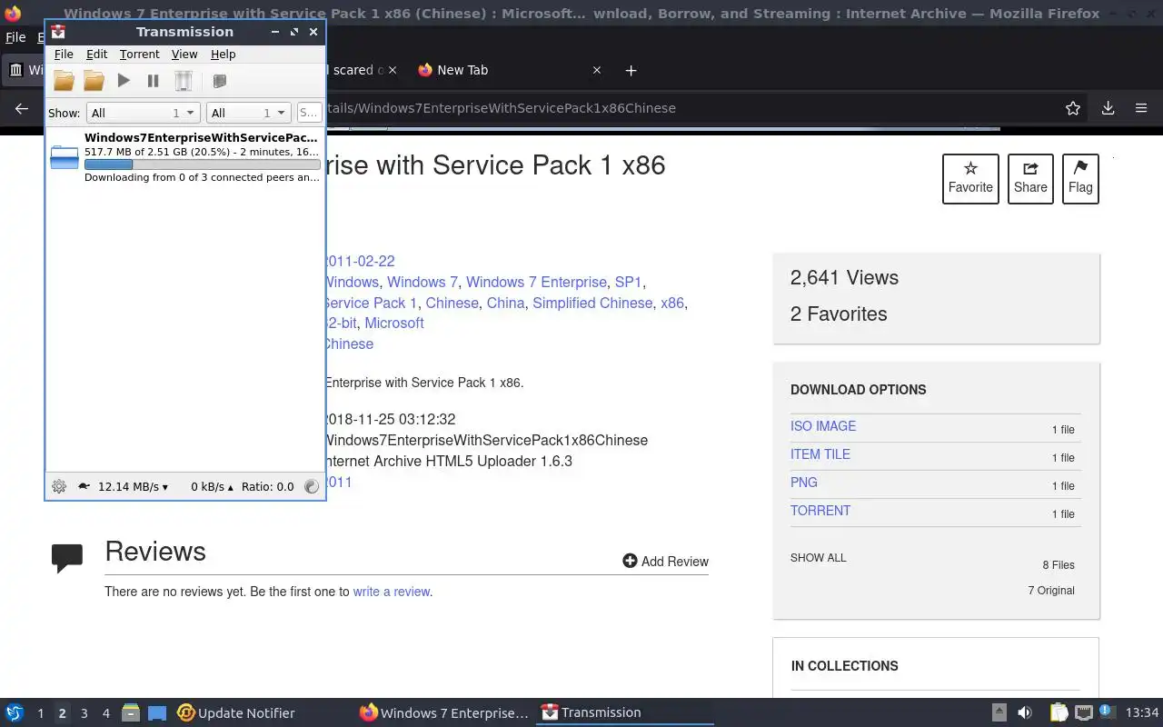Select the Windows7EnterpriseWithServicePack torrent row
This screenshot has width=1163, height=727.
(x=185, y=157)
